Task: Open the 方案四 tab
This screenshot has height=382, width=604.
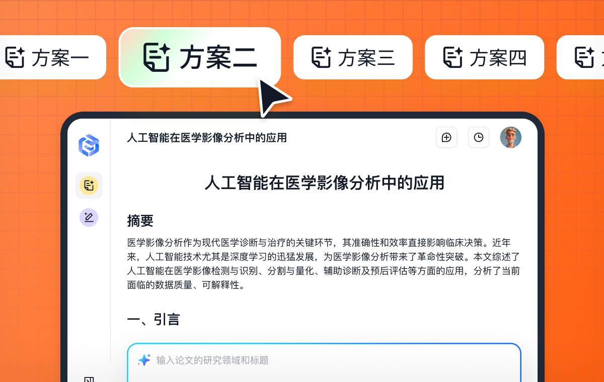Action: coord(484,57)
